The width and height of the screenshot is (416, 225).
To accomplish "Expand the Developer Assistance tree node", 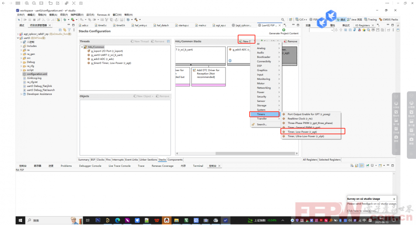I will [x=21, y=94].
